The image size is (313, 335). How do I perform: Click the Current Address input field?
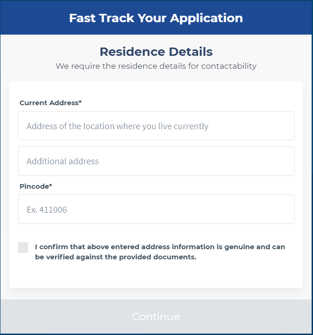click(x=156, y=126)
